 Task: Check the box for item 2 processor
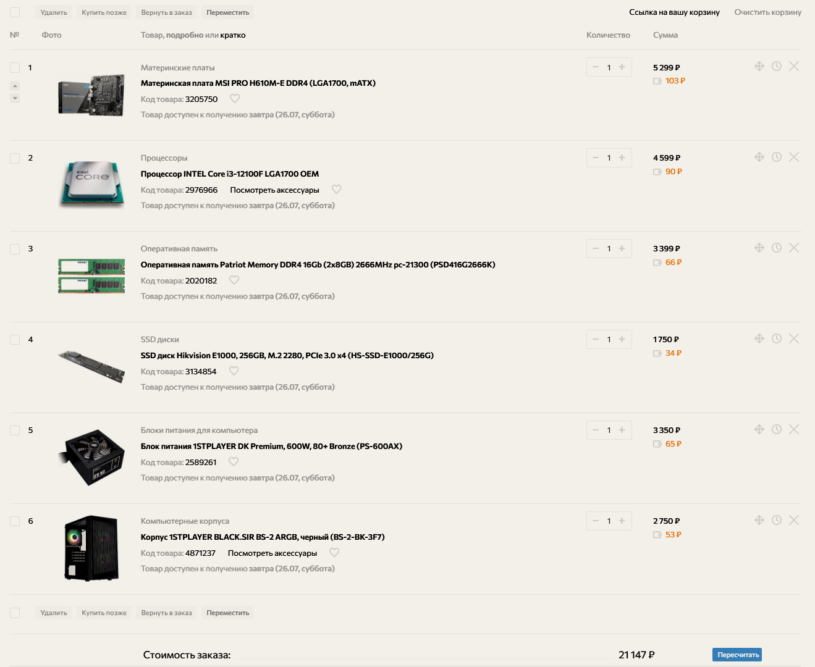click(x=15, y=158)
